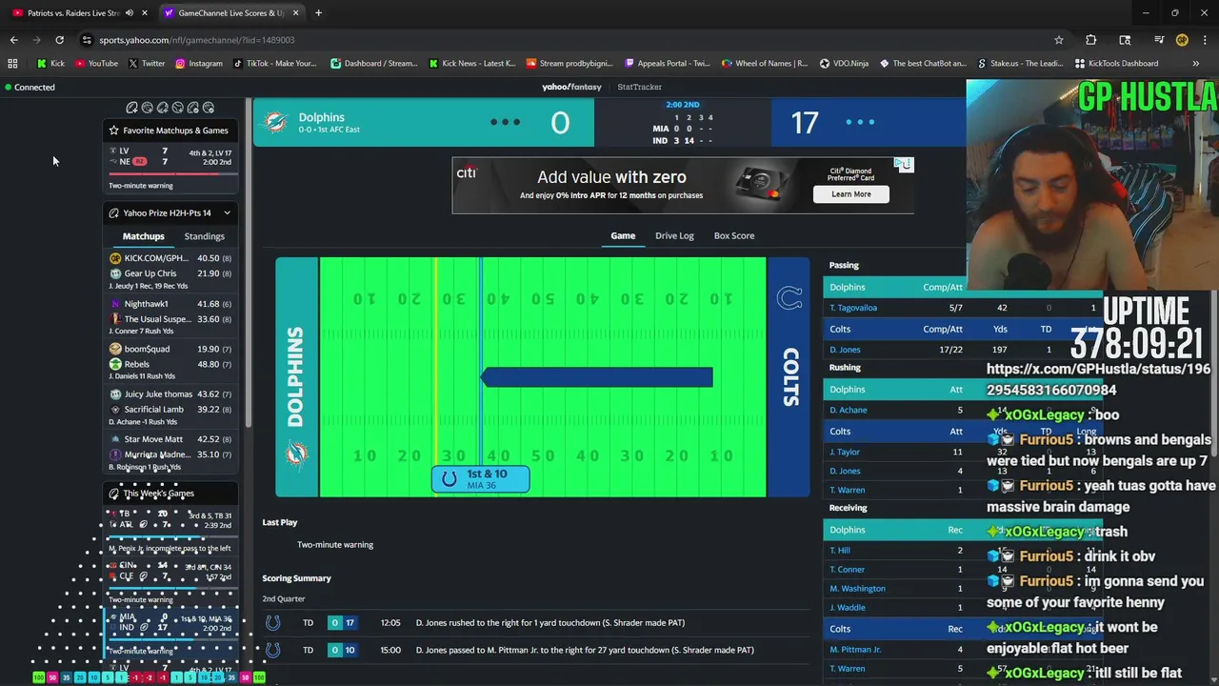1219x686 pixels.
Task: Open Dashboard / Stream bookmark
Action: click(374, 64)
